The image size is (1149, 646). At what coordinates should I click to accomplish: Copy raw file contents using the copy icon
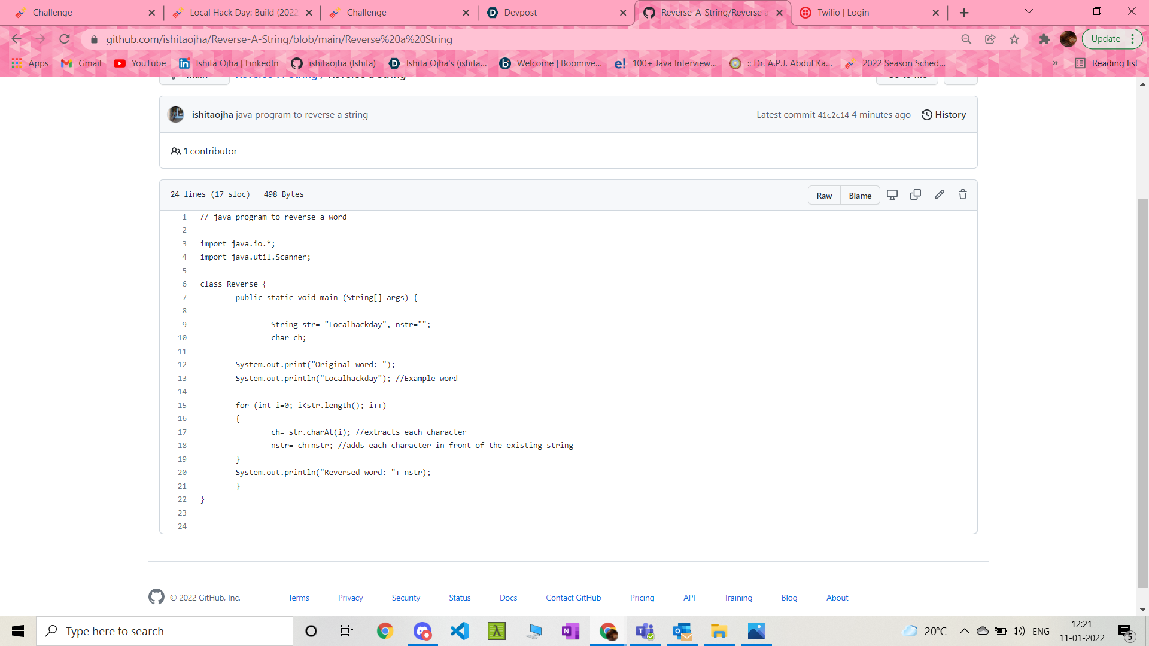pos(916,194)
